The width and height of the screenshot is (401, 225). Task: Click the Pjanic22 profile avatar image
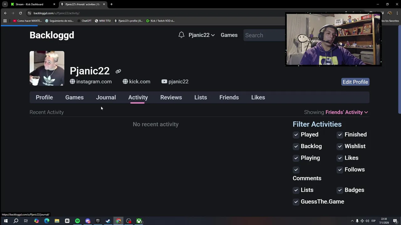(x=47, y=68)
